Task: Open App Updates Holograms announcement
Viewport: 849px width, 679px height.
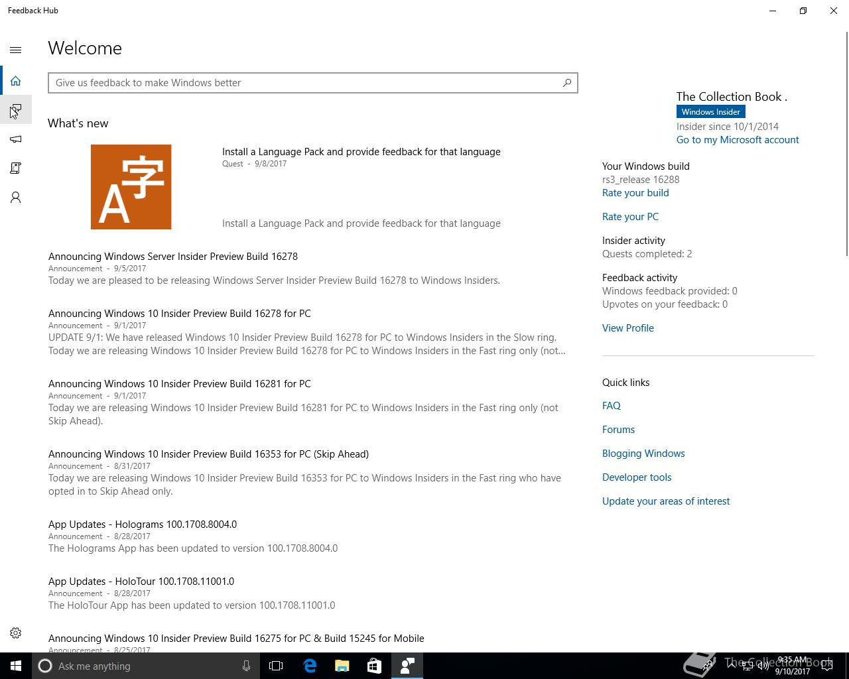Action: tap(143, 525)
